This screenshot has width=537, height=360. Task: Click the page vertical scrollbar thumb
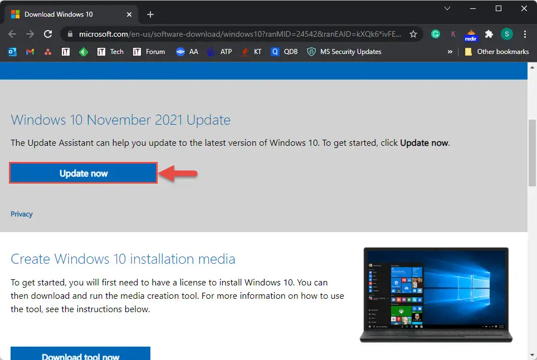point(532,152)
